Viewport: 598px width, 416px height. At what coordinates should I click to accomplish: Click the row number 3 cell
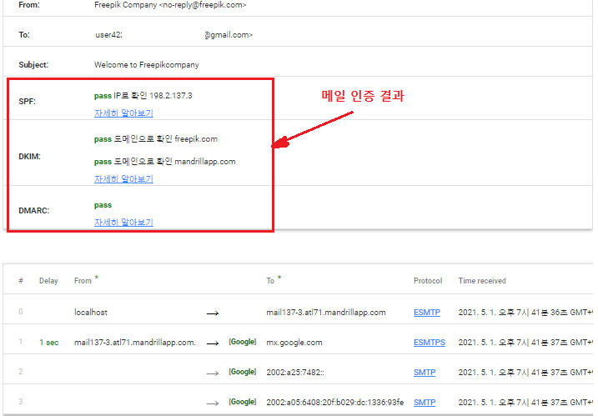pyautogui.click(x=21, y=402)
